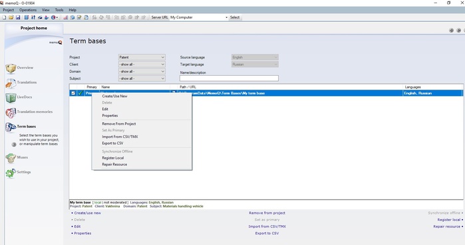
Task: Open the Domain filter dropdown
Action: 142,71
